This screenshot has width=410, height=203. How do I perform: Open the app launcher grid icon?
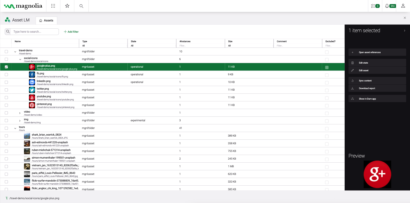[53, 6]
